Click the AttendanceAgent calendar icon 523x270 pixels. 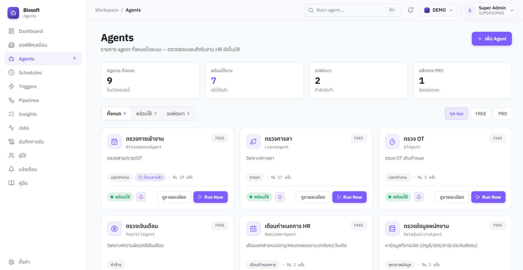(x=115, y=142)
